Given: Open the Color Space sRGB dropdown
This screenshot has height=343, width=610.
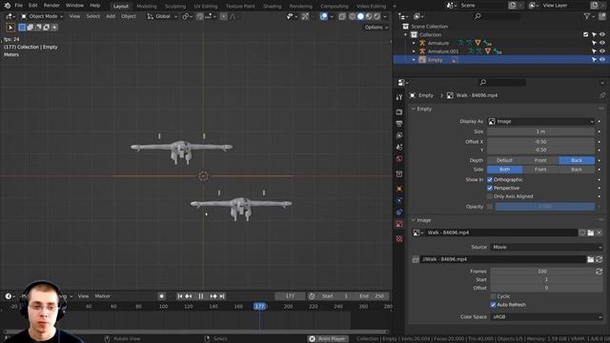Looking at the screenshot, I should (x=546, y=317).
